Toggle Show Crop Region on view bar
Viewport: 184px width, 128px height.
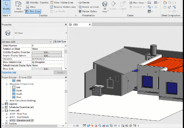point(108,126)
